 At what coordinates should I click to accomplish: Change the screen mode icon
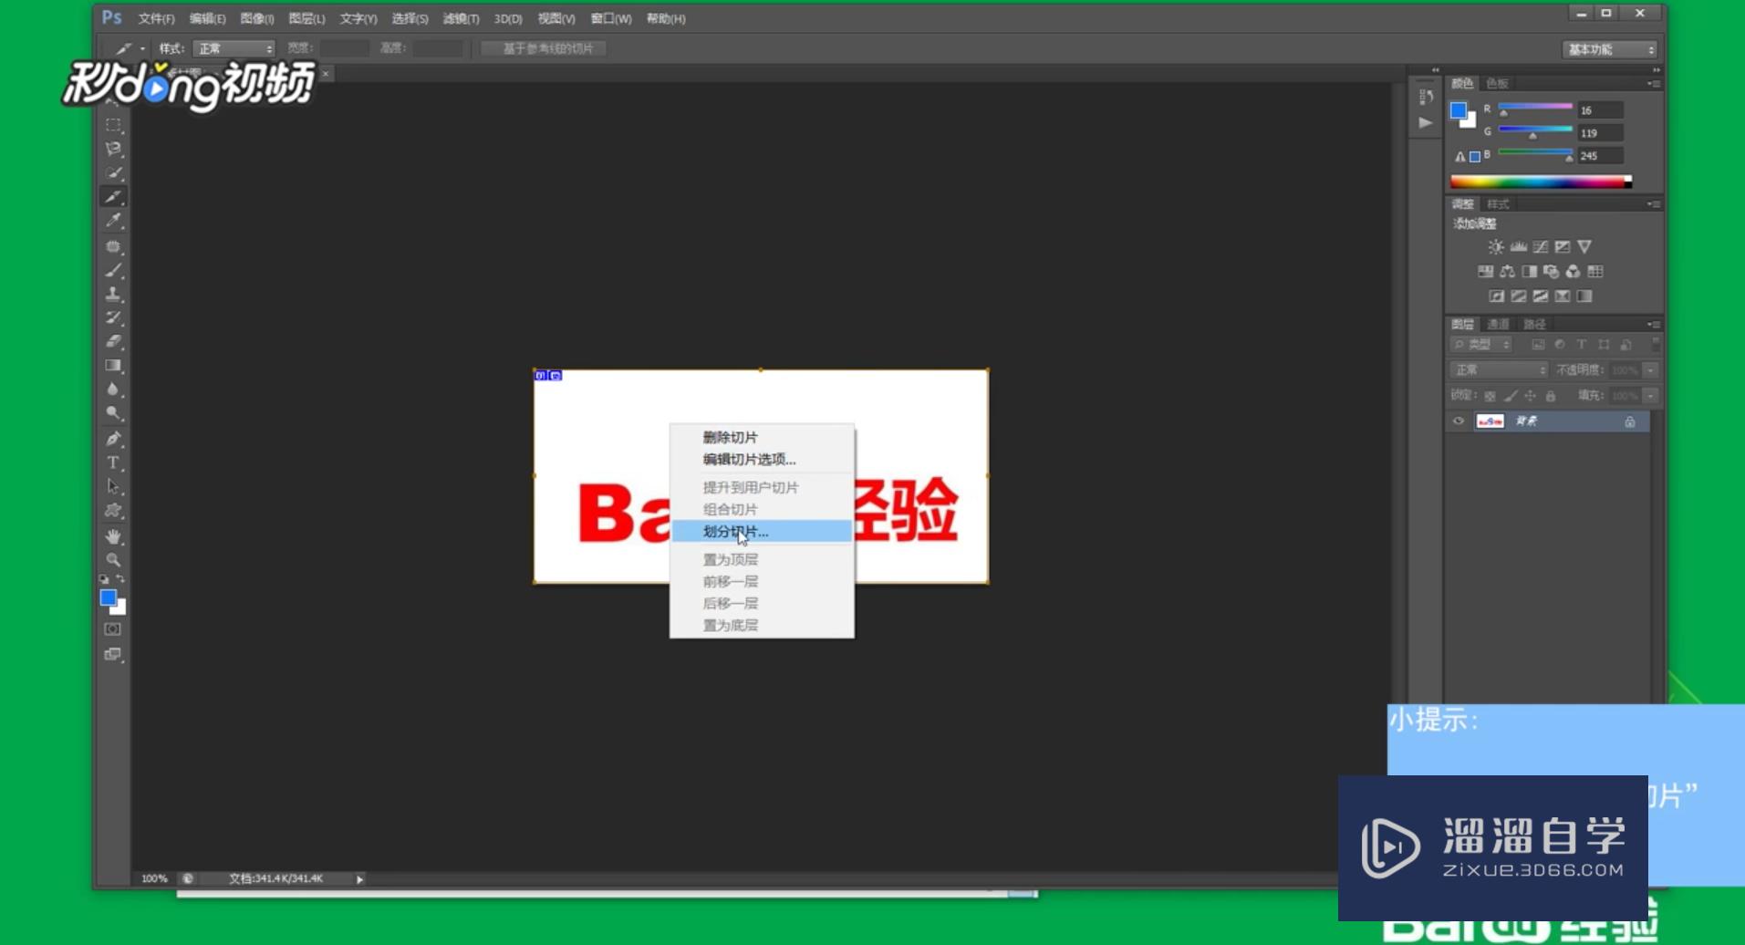tap(112, 654)
